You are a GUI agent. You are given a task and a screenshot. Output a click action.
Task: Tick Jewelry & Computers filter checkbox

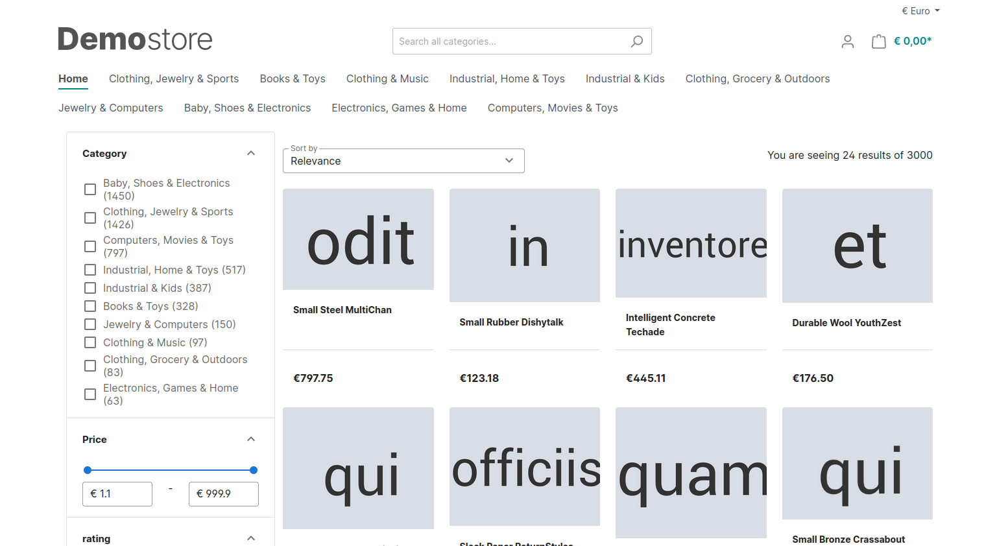click(90, 324)
